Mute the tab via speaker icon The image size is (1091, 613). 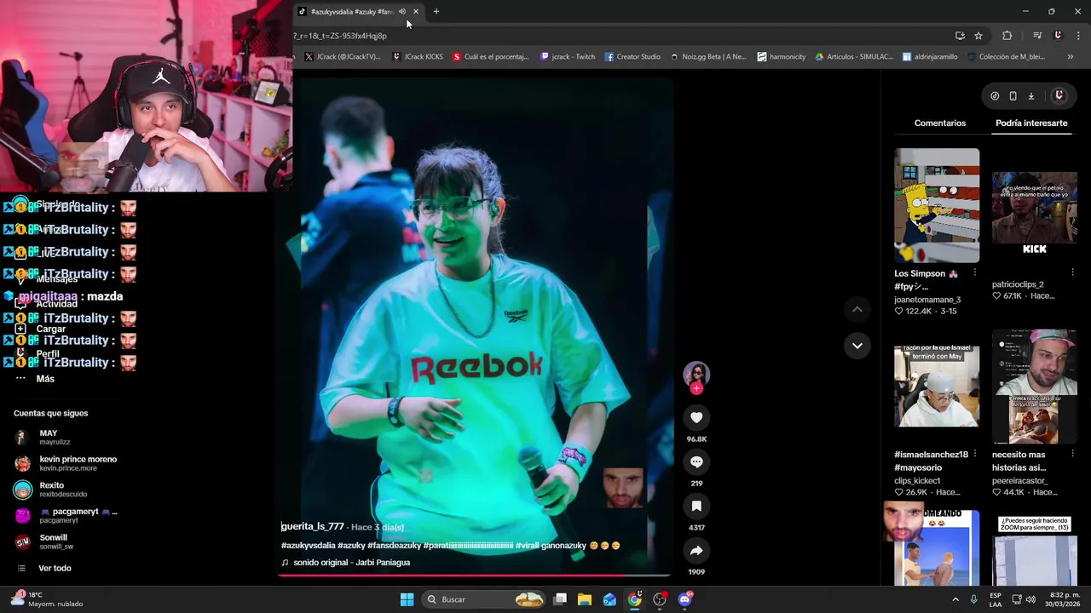click(402, 12)
